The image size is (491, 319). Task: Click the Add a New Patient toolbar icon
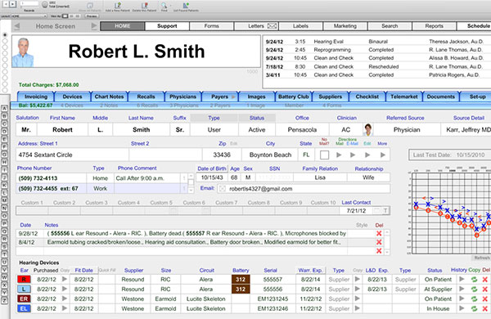[117, 6]
